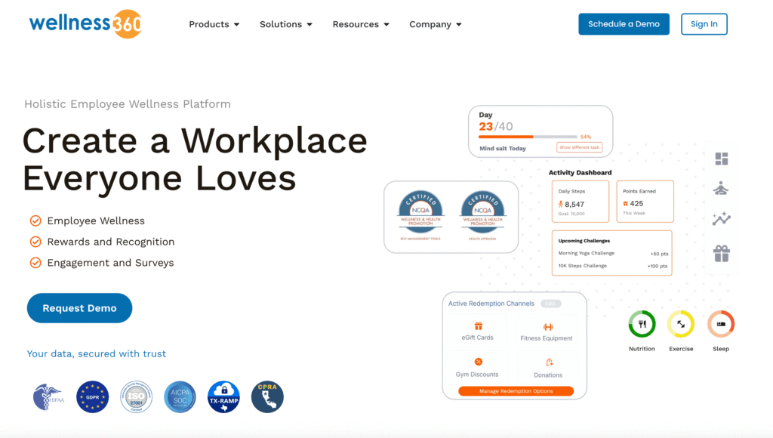Click the CPRA badge

point(267,396)
